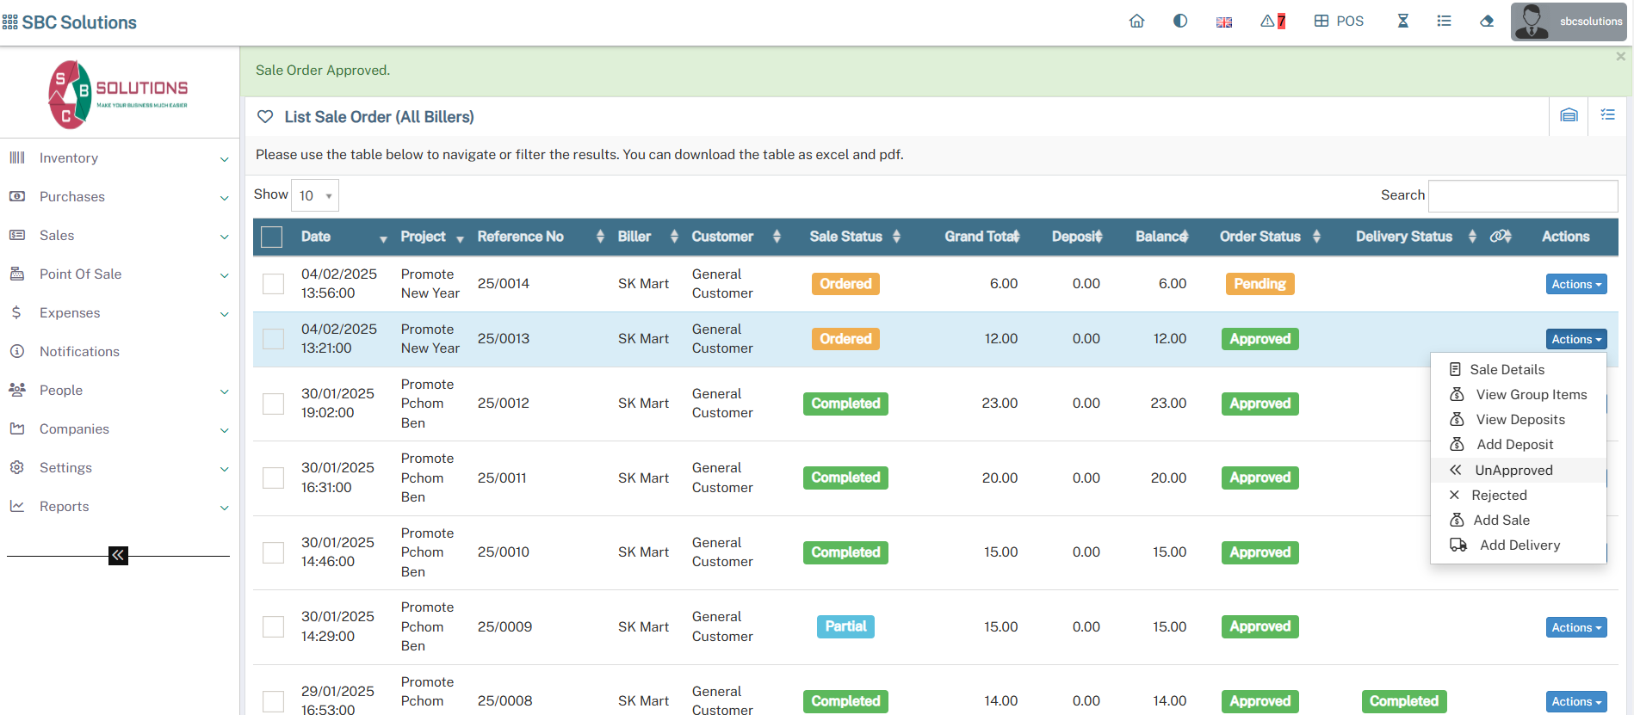The height and width of the screenshot is (715, 1634).
Task: Select checkbox for order 25/0014
Action: coord(273,284)
